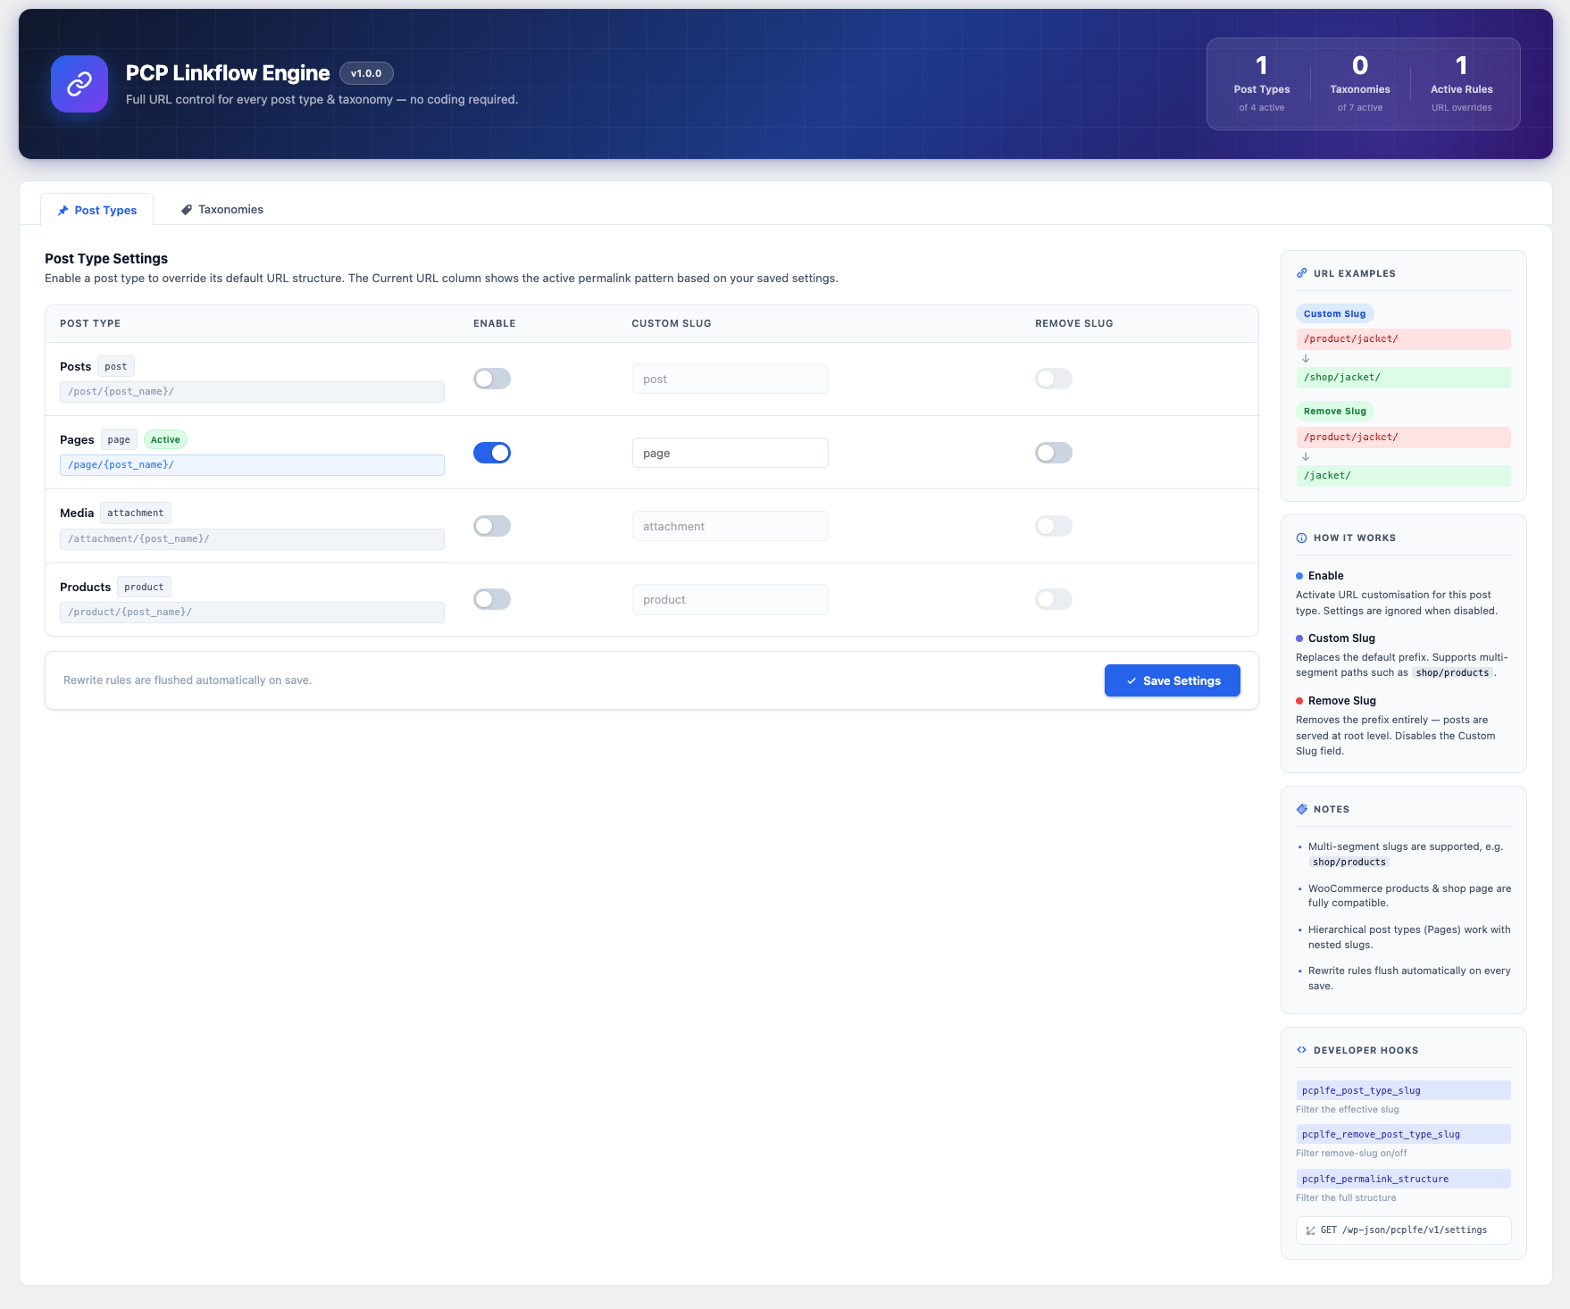This screenshot has width=1570, height=1309.
Task: Click the v1.0.0 version badge
Action: tap(366, 73)
